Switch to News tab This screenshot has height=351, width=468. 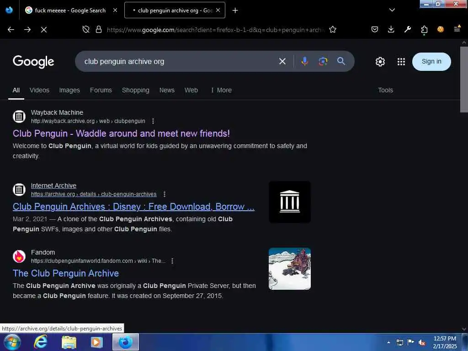(167, 90)
